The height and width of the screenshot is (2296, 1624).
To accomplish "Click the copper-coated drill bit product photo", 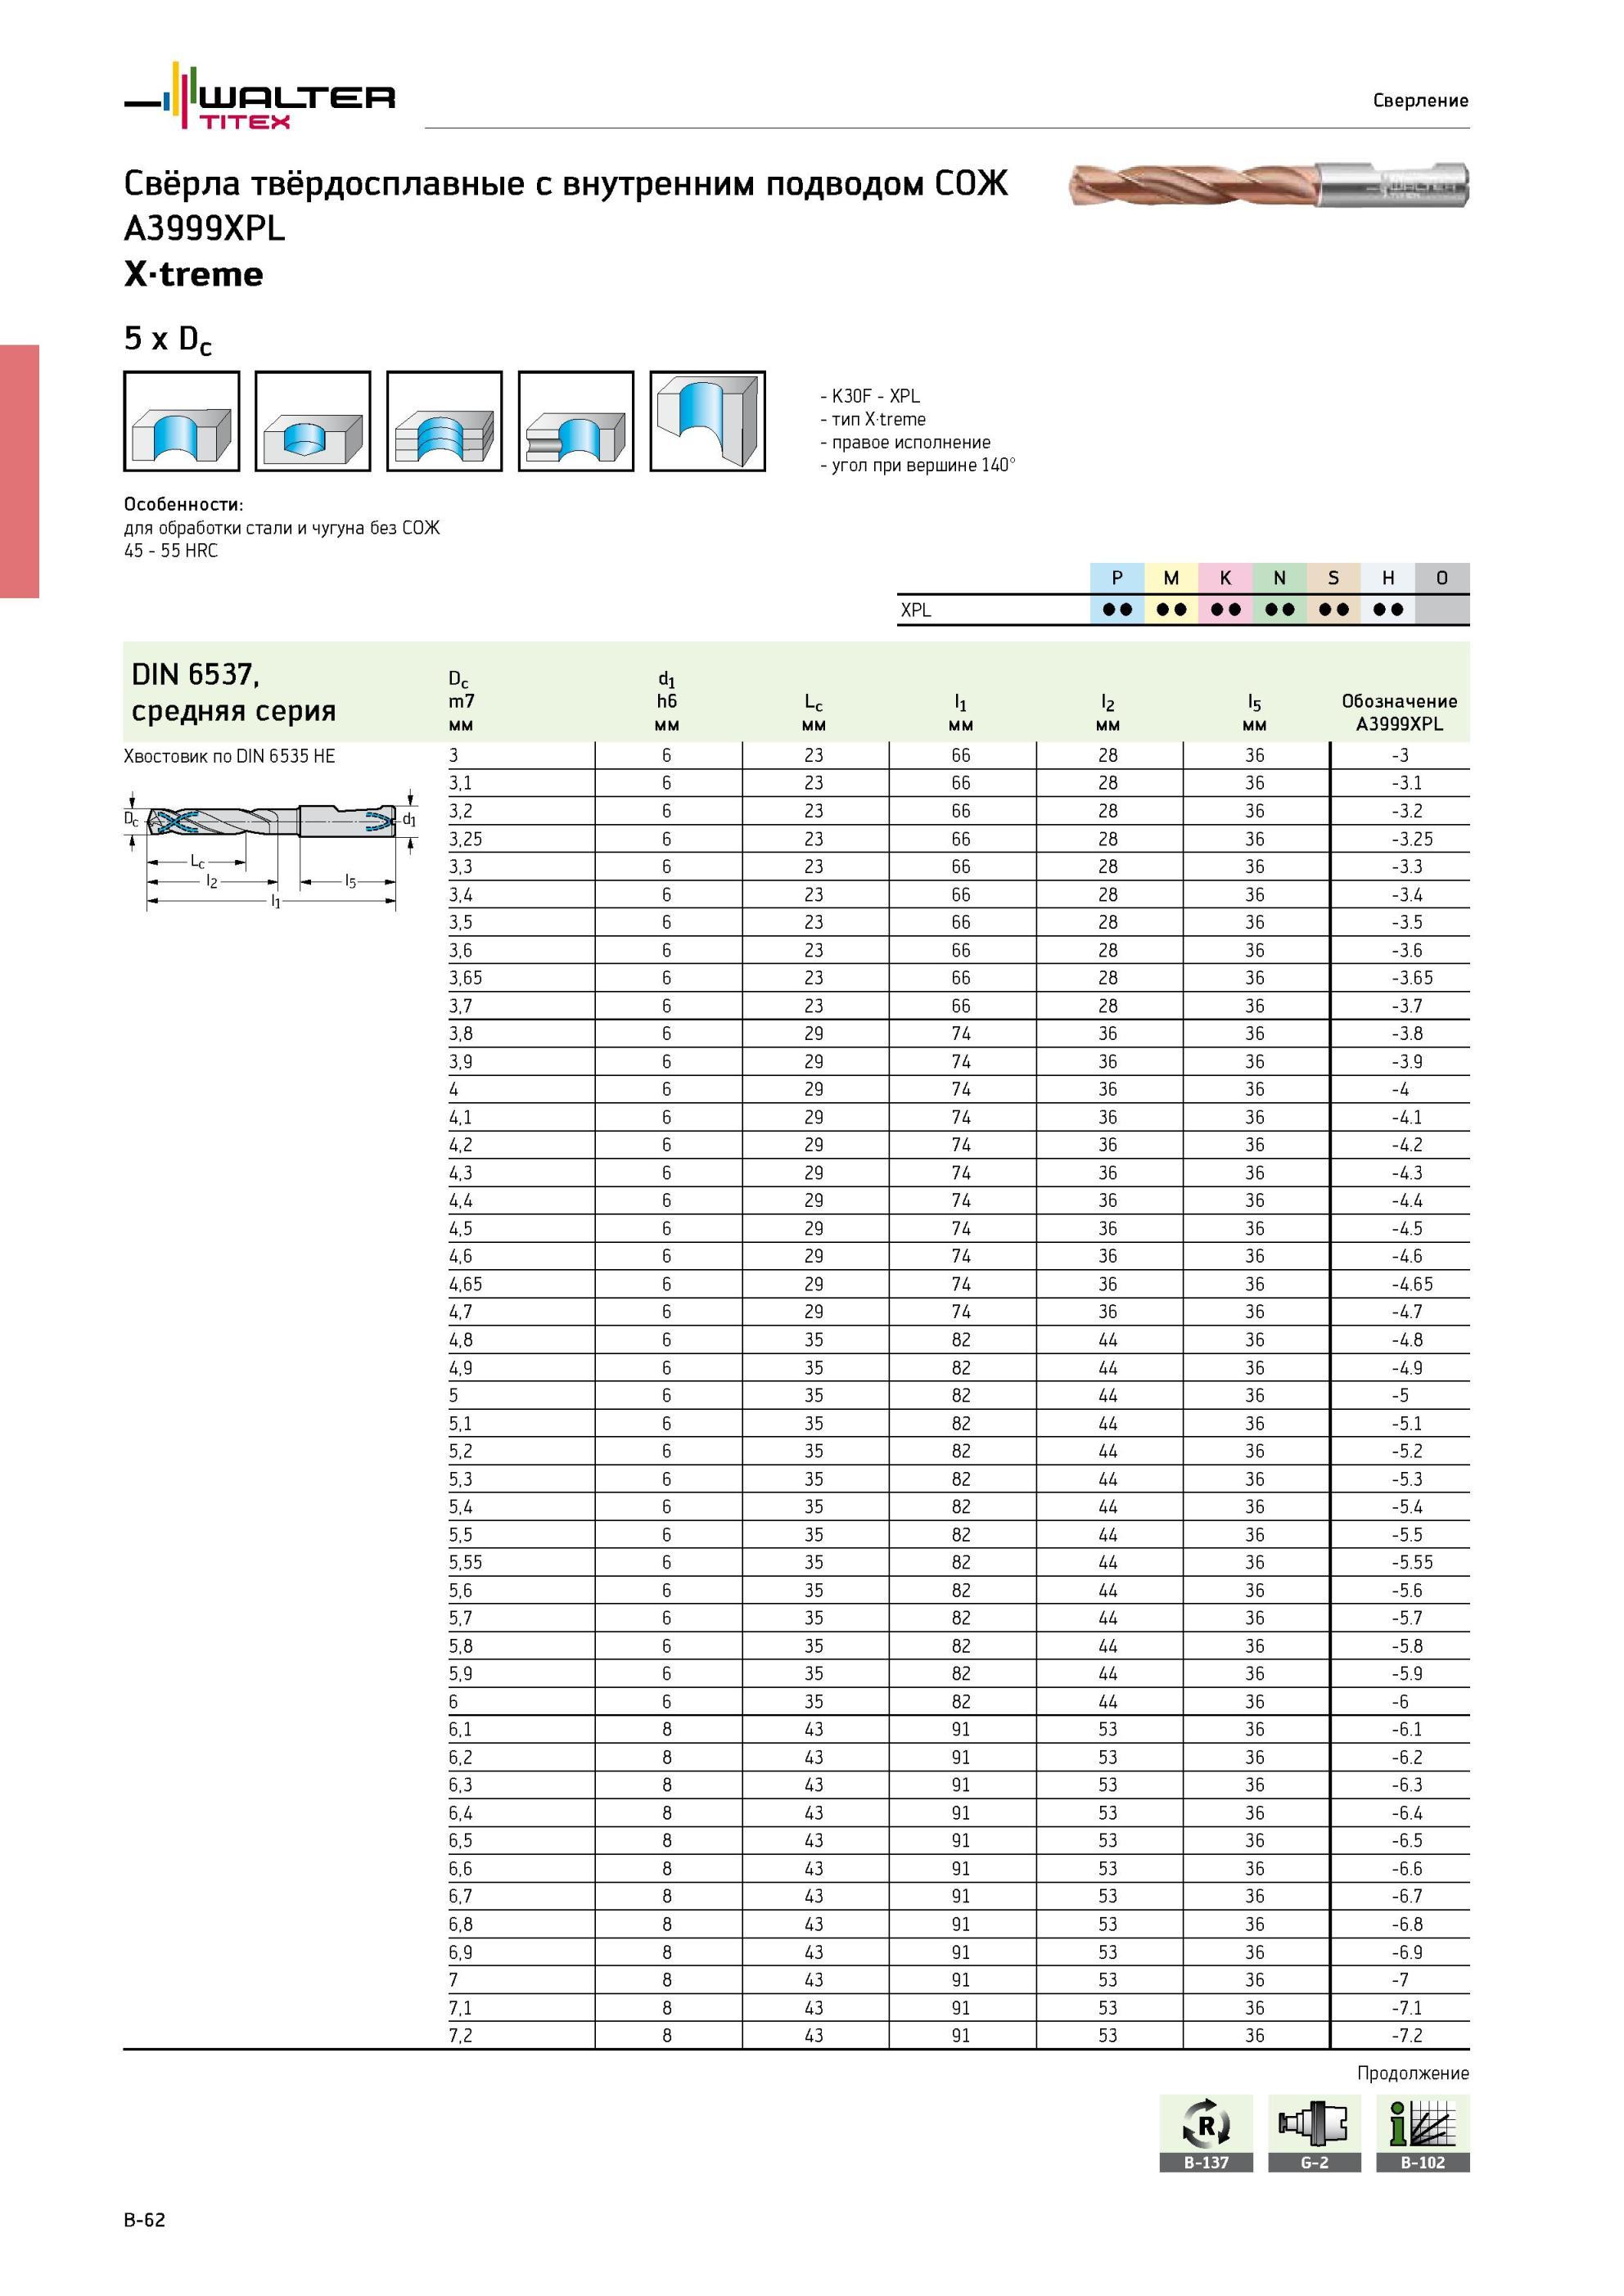I will click(1269, 184).
